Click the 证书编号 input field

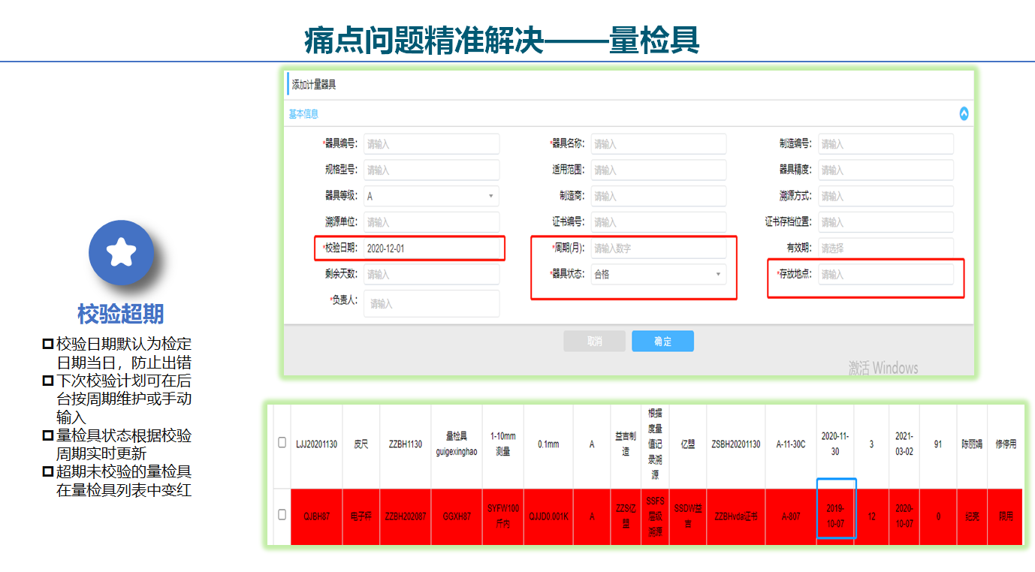click(x=658, y=222)
